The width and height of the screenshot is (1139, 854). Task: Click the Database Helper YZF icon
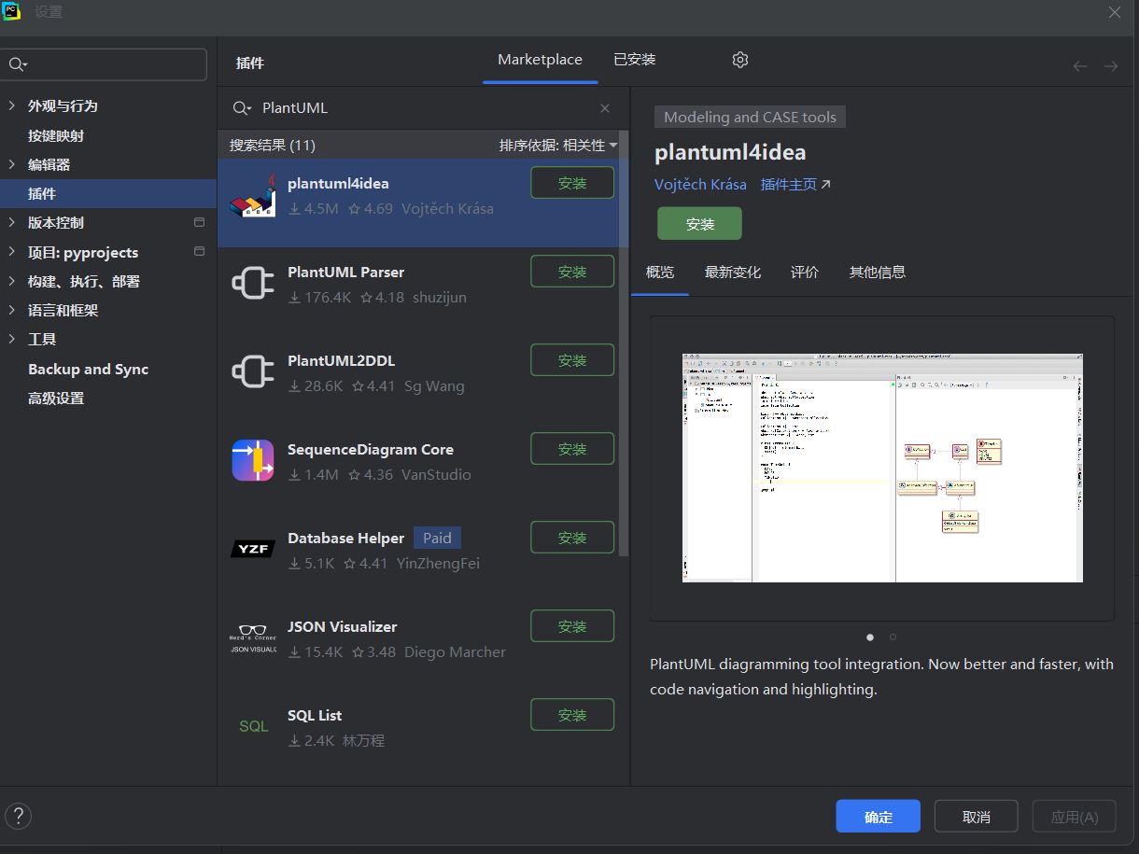[x=253, y=550]
